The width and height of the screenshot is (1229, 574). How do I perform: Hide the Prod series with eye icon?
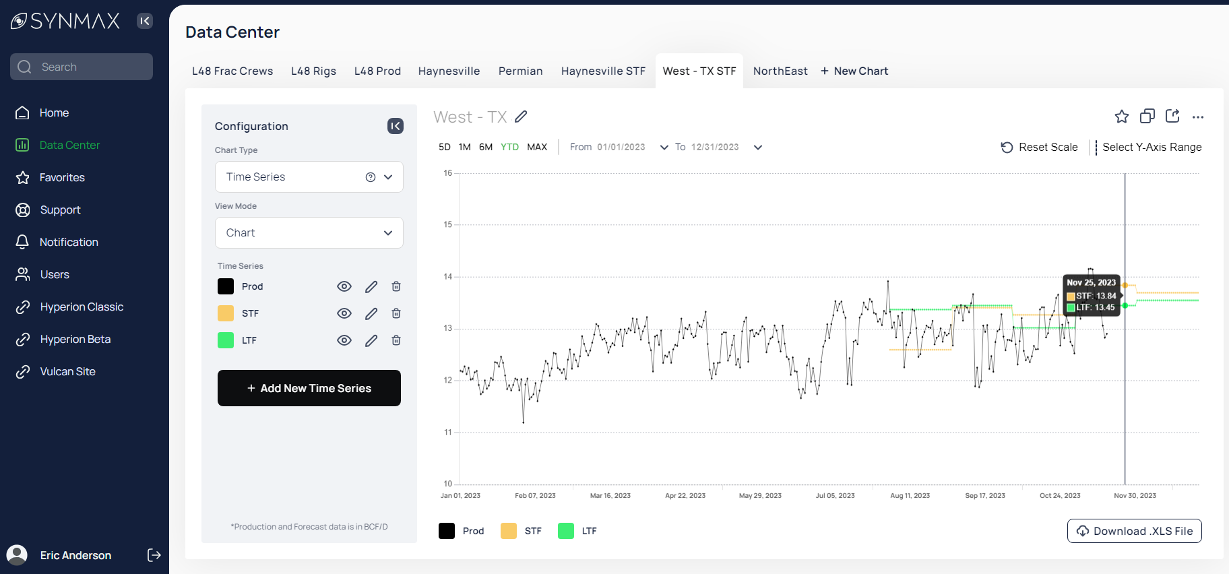[344, 286]
